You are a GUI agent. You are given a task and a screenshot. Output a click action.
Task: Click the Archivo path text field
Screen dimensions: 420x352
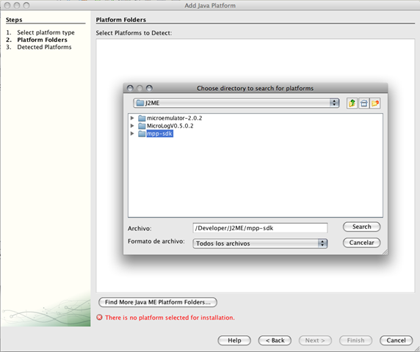260,228
